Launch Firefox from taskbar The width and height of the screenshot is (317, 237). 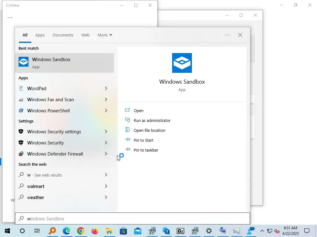(95, 231)
